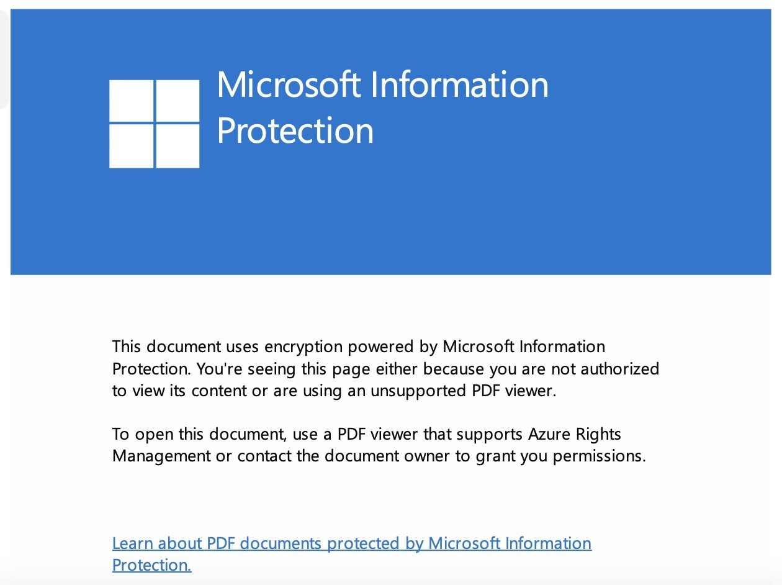Screen dimensions: 782x585
Task: Click the 'To open this document' paragraph
Action: 379,445
